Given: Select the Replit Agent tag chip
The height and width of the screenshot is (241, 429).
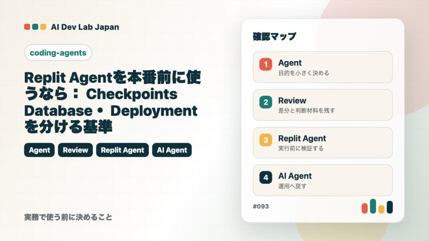Looking at the screenshot, I should [122, 150].
